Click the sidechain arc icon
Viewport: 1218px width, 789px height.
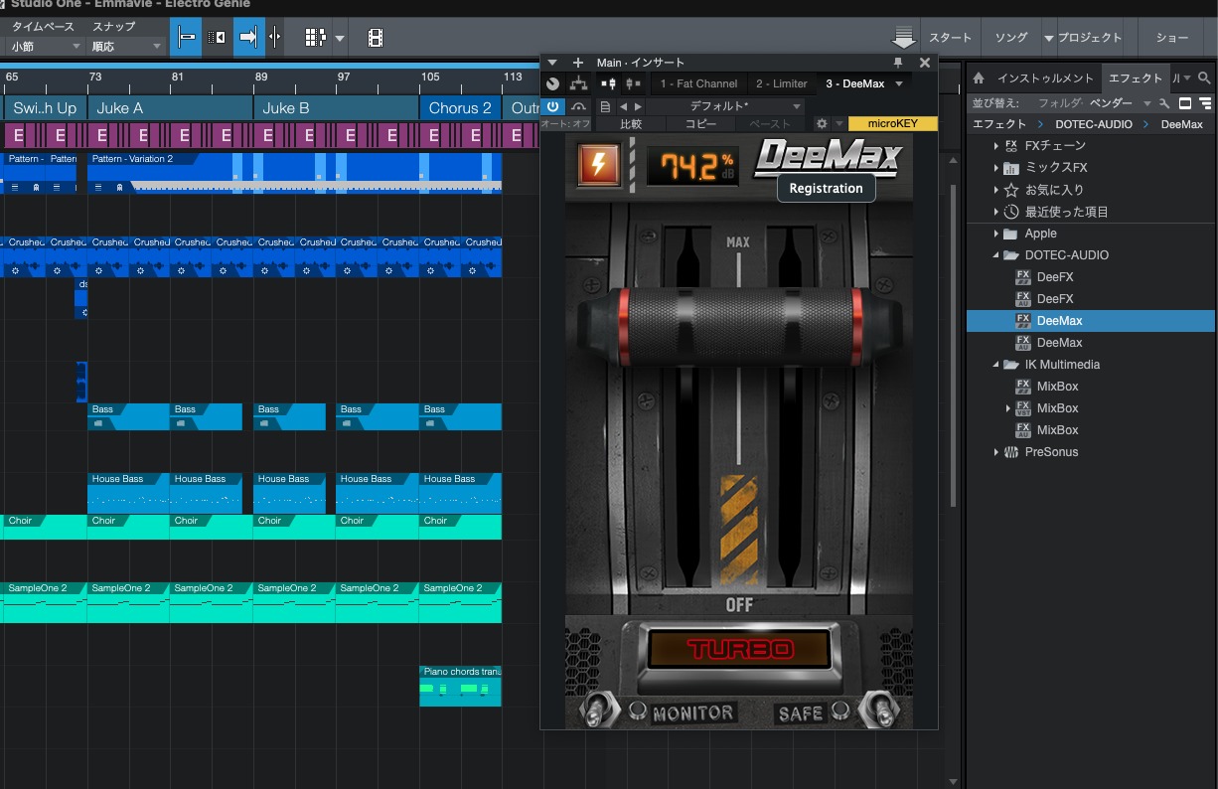point(578,106)
